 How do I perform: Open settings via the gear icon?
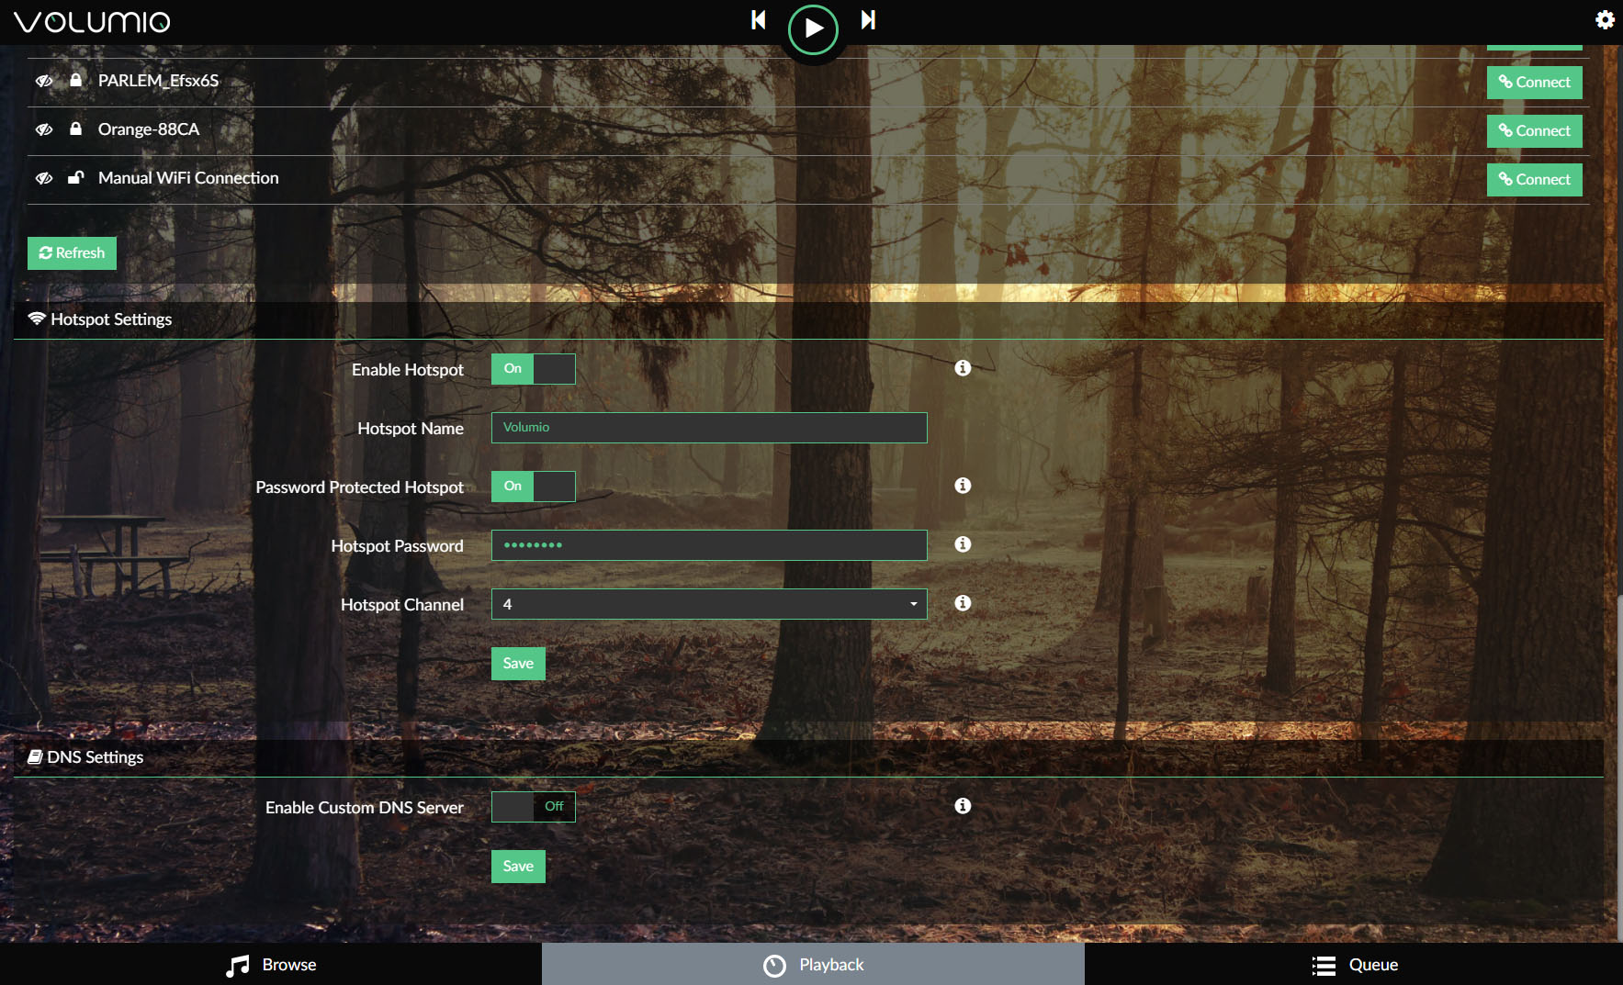pos(1605,20)
